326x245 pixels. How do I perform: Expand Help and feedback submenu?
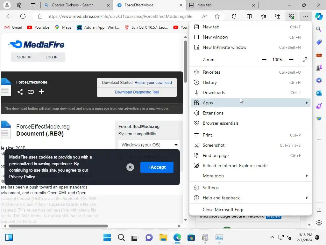pyautogui.click(x=251, y=198)
